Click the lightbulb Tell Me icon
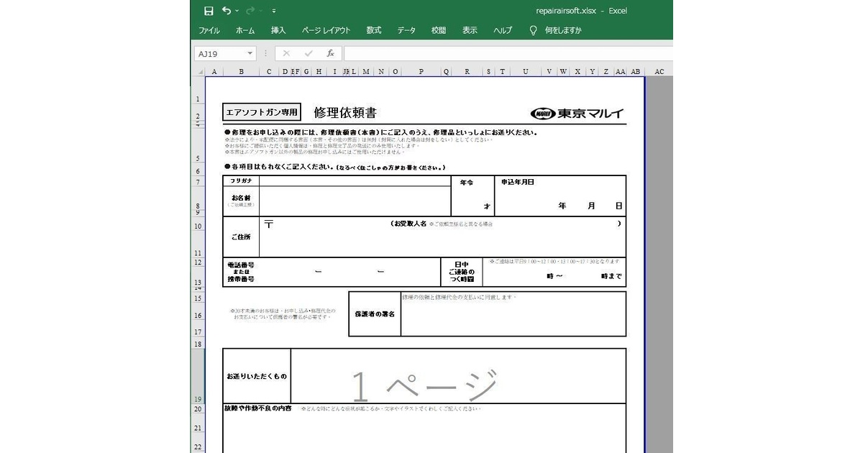 (x=532, y=30)
